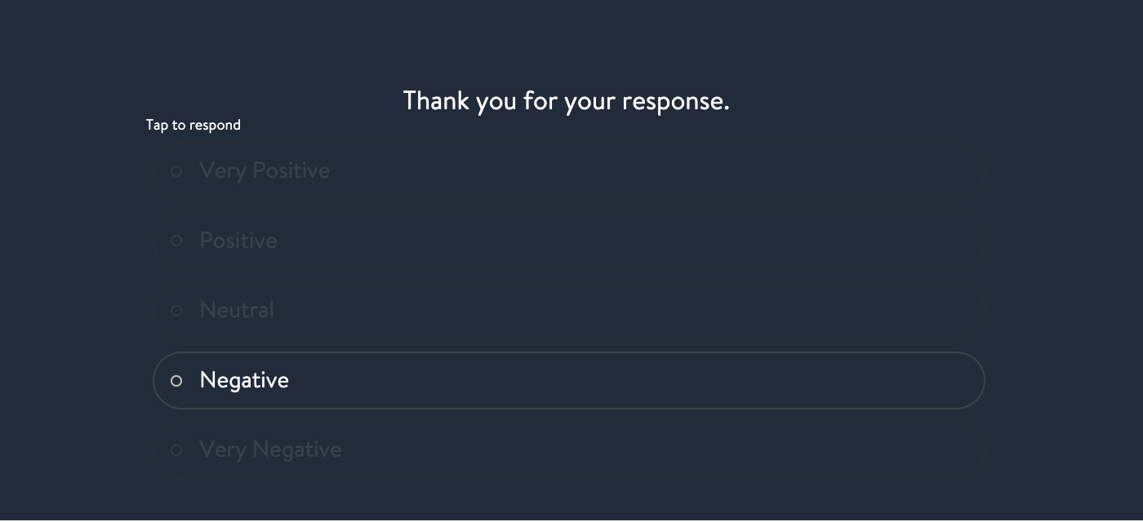
Task: Click the 'Very Negative' label text
Action: pos(270,449)
